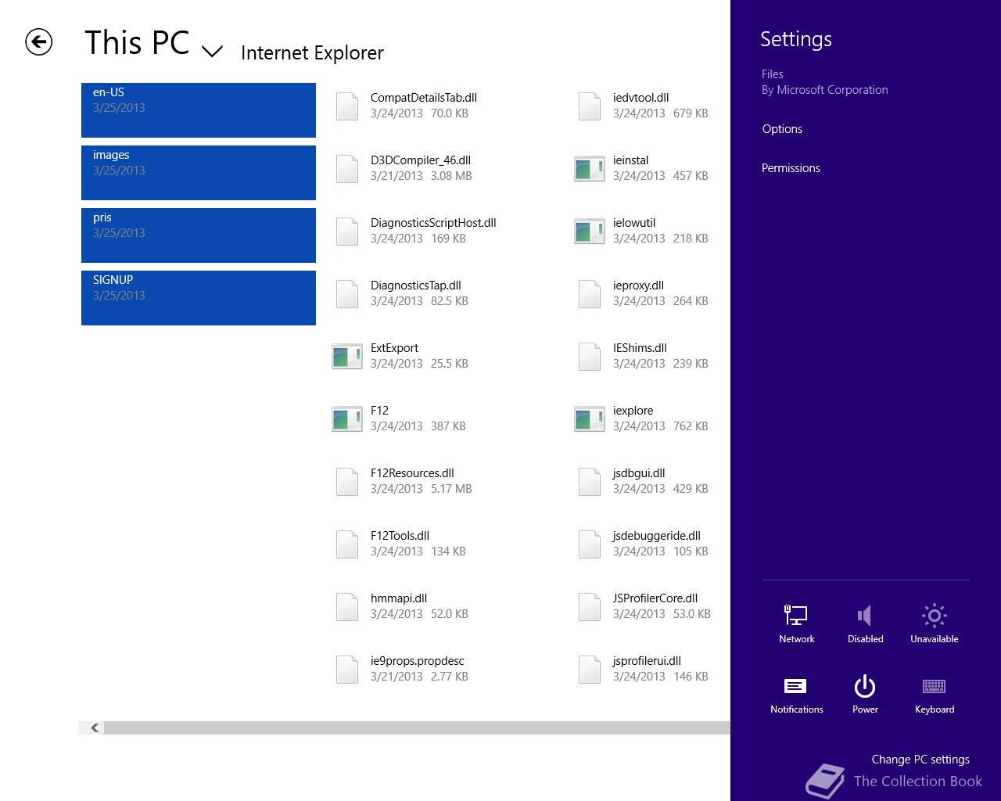Select the ie9props.propdesc file icon
The height and width of the screenshot is (801, 1001).
347,670
